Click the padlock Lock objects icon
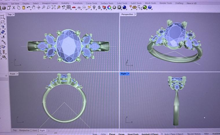Viewport: 220px width, 135px height. point(99,7)
